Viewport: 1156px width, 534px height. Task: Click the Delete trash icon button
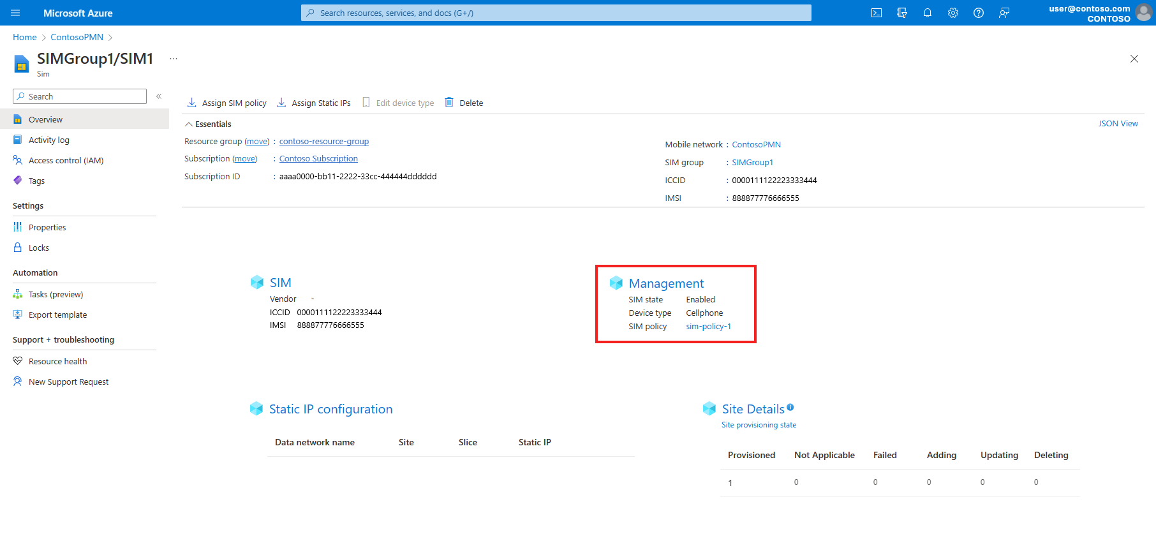click(464, 103)
